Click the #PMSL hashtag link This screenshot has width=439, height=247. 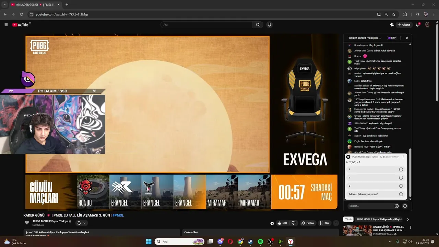click(118, 215)
